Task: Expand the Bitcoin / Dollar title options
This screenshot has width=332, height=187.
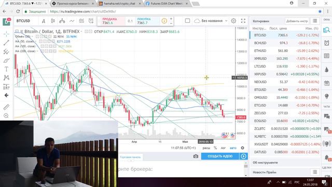Action: click(81, 32)
